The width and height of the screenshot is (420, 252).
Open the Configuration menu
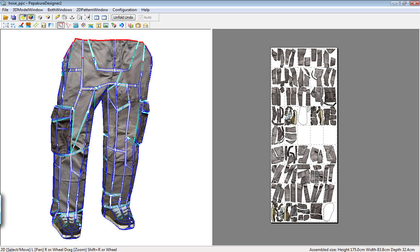pos(125,10)
